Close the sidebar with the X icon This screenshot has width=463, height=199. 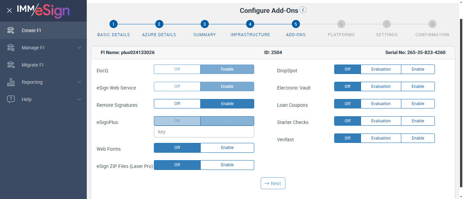[x=9, y=10]
